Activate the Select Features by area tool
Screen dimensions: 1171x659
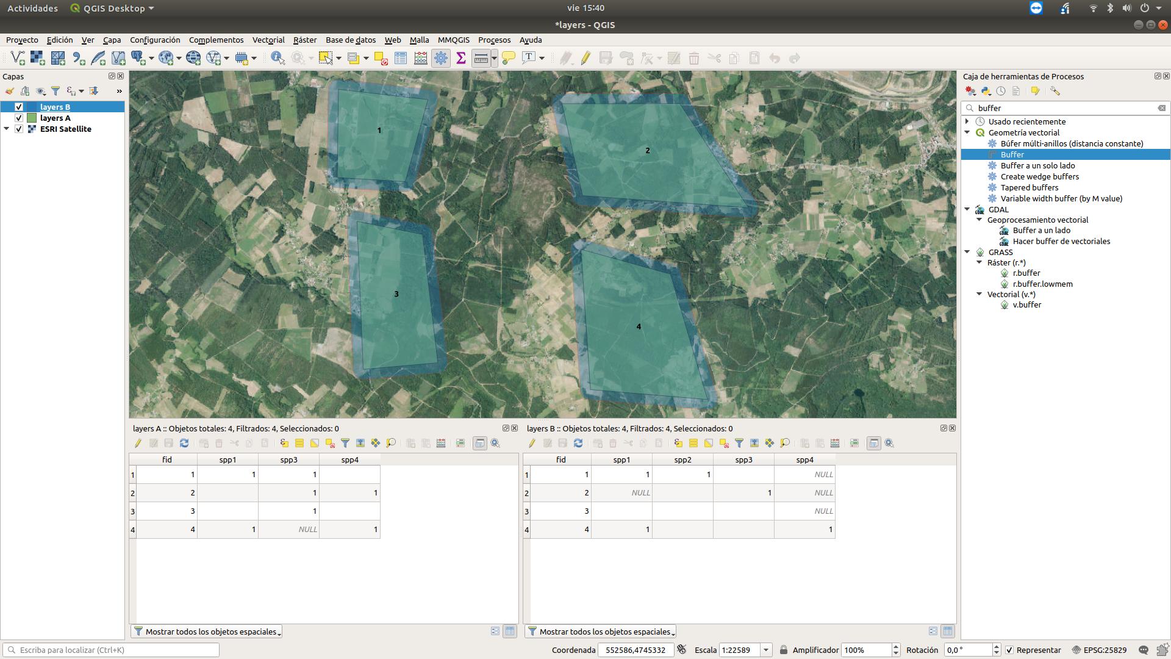(326, 58)
